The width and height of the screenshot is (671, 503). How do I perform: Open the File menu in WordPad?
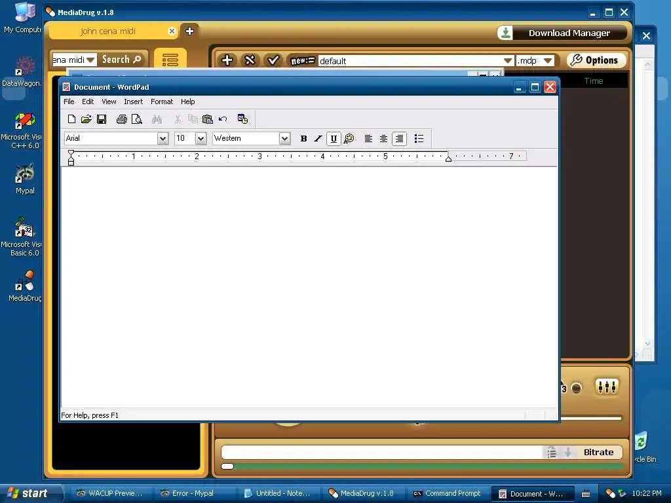point(69,102)
